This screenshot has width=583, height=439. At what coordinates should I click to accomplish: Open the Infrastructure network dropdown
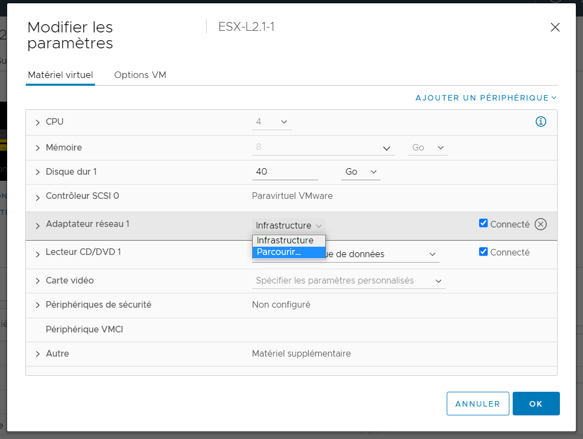click(288, 226)
